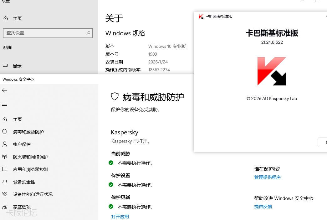Click the search magnifier icon in Settings
Screen dimensions: 327x220
tap(88, 33)
